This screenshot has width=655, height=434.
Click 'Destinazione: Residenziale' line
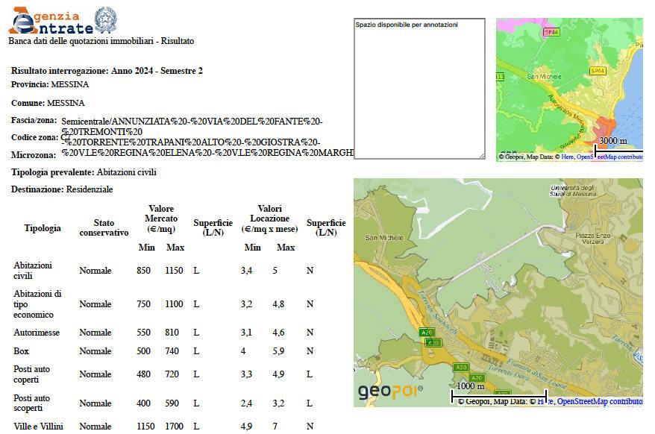tap(62, 189)
